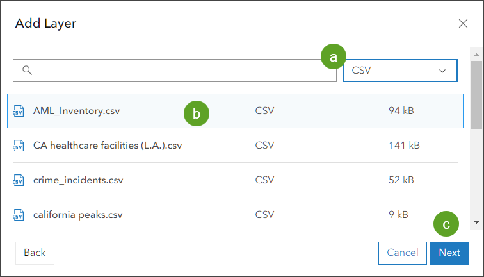Click the scrollbar down arrow
484x277 pixels.
coord(476,222)
